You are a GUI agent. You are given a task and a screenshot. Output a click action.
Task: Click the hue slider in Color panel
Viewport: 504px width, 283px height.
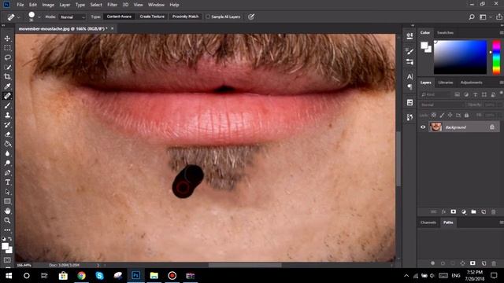(x=496, y=57)
